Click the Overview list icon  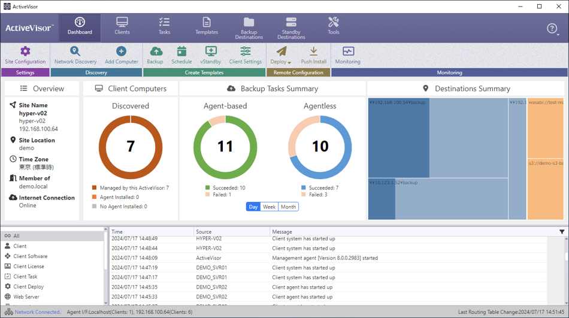pos(23,88)
